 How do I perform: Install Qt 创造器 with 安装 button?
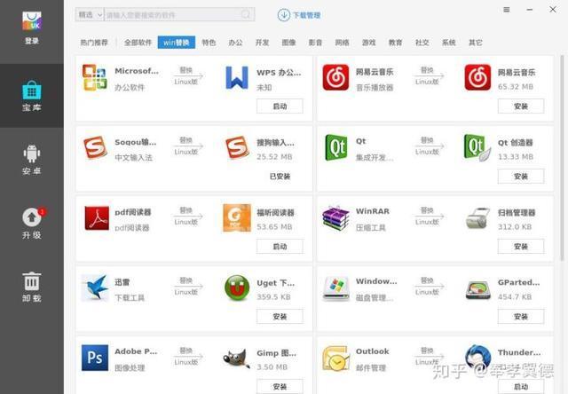tap(521, 177)
